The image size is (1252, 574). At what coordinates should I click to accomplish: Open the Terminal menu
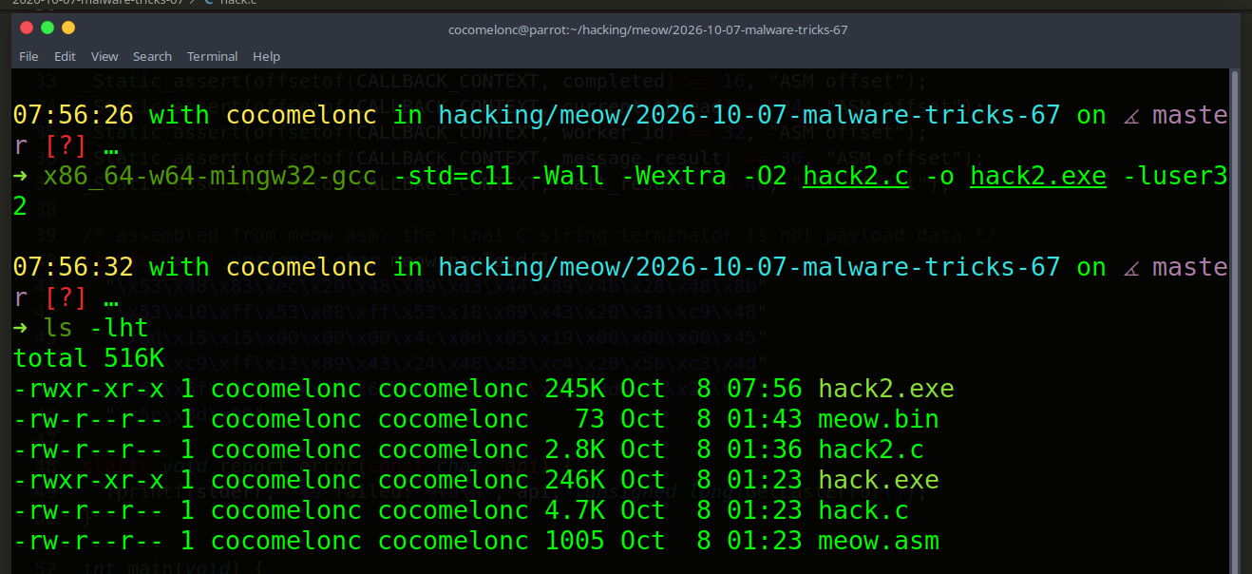[x=212, y=56]
